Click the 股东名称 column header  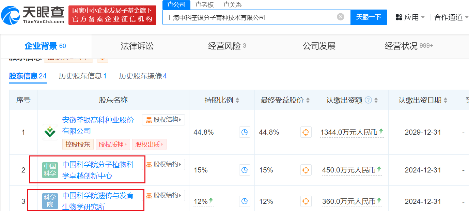point(113,100)
